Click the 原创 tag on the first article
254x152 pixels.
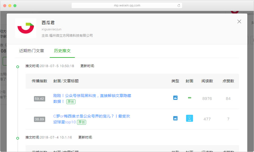tap(71, 102)
